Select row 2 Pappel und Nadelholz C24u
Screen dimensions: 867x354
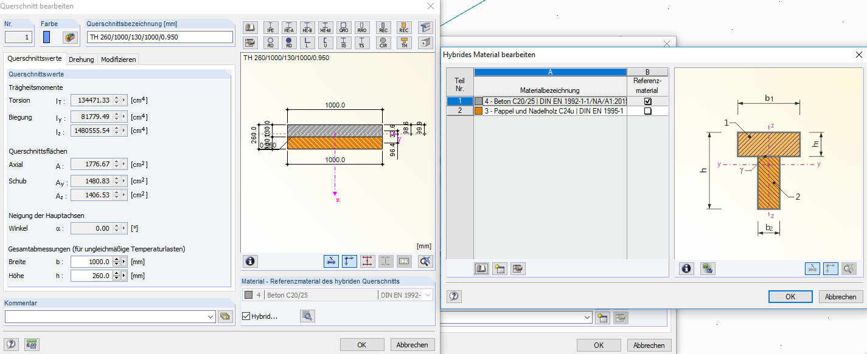click(460, 111)
